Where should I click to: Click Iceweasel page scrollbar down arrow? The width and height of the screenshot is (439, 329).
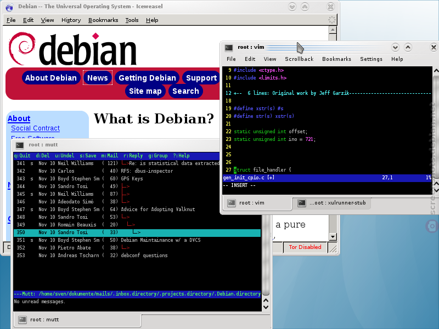(x=333, y=237)
